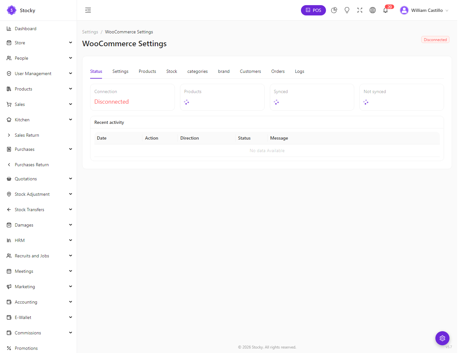Image resolution: width=462 pixels, height=353 pixels.
Task: Click the Settings breadcrumb link
Action: click(x=90, y=32)
